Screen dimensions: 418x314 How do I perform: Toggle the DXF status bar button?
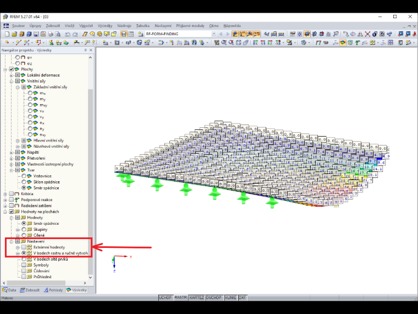pos(243,297)
